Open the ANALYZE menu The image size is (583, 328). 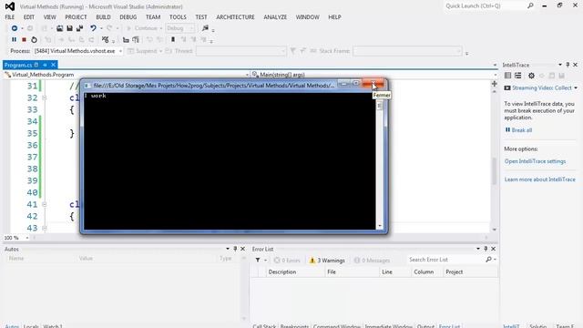click(275, 17)
